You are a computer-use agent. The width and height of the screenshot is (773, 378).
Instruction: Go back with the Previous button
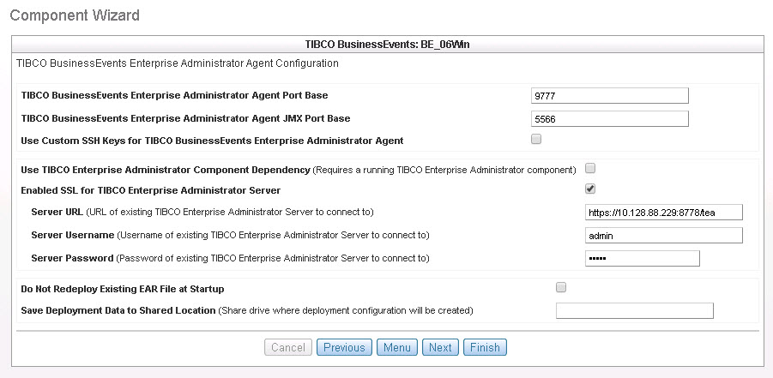coord(344,347)
